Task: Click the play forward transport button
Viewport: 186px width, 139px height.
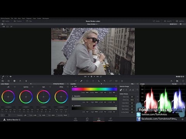Action: [95, 76]
